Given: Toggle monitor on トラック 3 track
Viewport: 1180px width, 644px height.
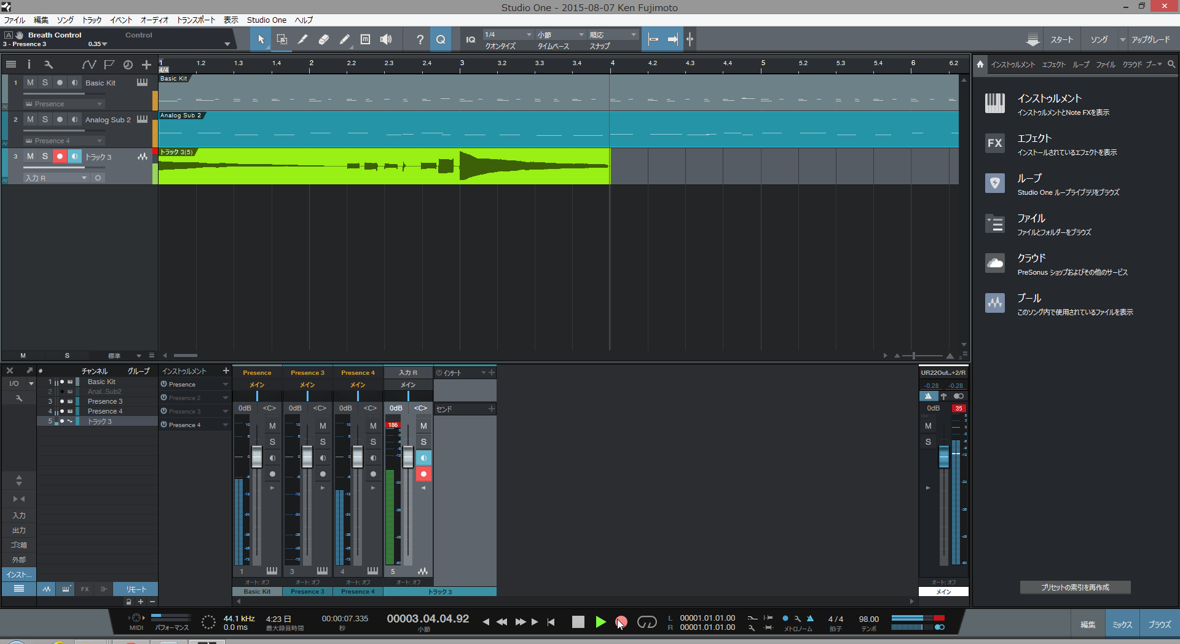Looking at the screenshot, I should (x=74, y=156).
